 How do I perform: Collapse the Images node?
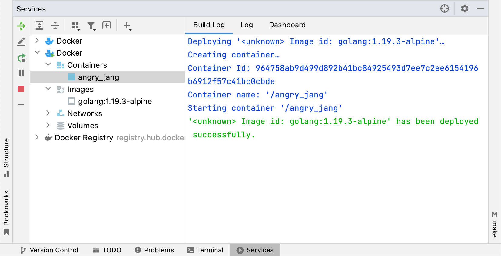pos(48,89)
